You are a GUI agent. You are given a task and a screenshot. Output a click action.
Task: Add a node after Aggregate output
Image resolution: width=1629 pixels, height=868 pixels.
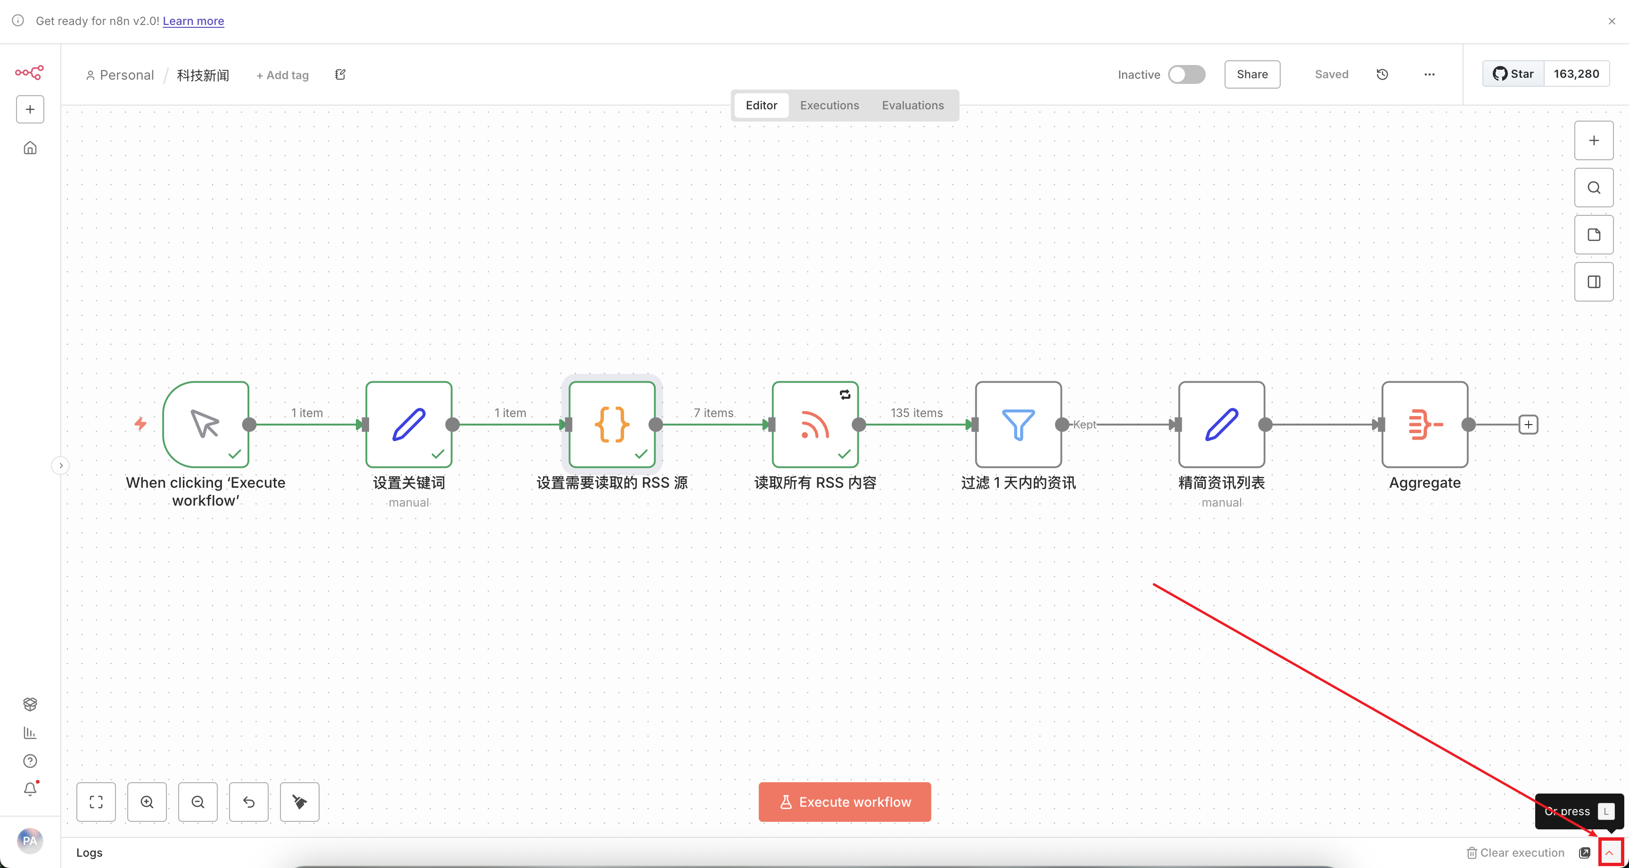point(1528,424)
